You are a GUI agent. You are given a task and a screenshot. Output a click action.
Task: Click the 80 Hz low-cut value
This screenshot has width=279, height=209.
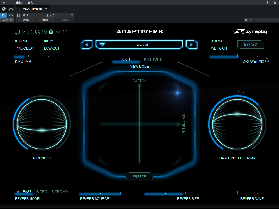[48, 41]
